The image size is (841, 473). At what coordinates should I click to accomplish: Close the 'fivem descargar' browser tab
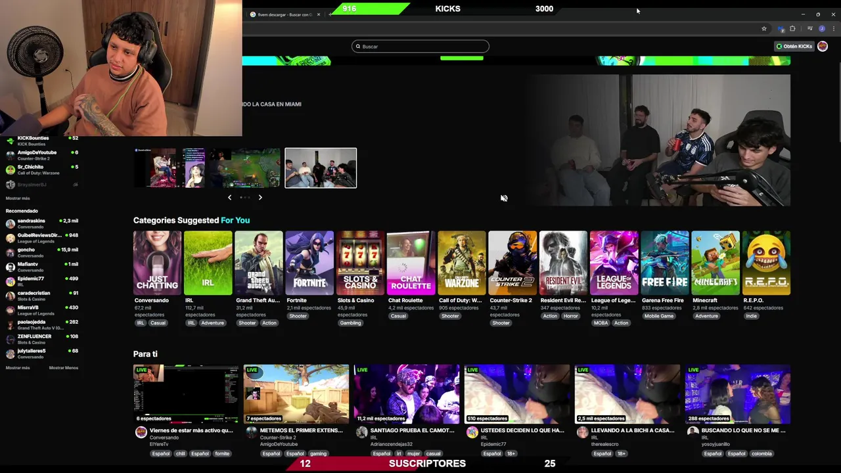319,14
